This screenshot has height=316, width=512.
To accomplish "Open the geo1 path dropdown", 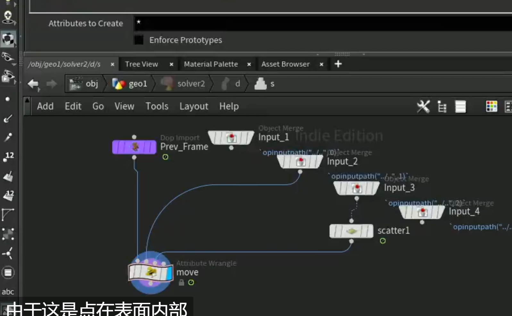I will point(130,84).
